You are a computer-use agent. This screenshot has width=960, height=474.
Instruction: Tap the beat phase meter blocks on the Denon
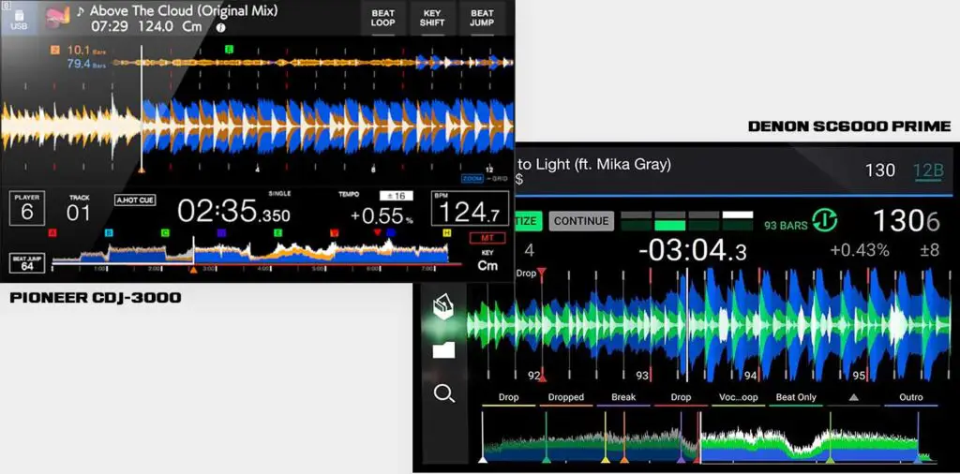coord(687,221)
